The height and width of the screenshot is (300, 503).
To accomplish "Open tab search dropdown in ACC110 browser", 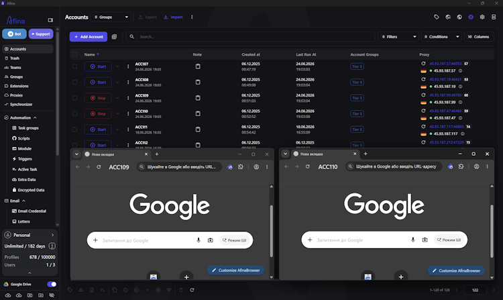I will pyautogui.click(x=285, y=154).
